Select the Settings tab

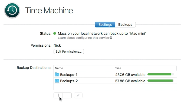(x=105, y=24)
